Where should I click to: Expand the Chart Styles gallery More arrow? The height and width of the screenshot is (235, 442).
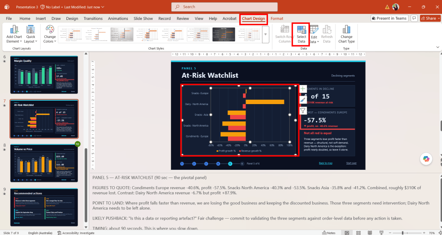click(x=265, y=34)
